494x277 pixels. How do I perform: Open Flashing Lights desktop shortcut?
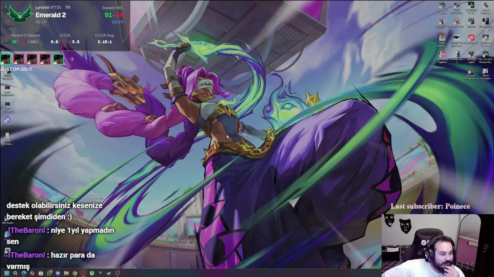471,57
